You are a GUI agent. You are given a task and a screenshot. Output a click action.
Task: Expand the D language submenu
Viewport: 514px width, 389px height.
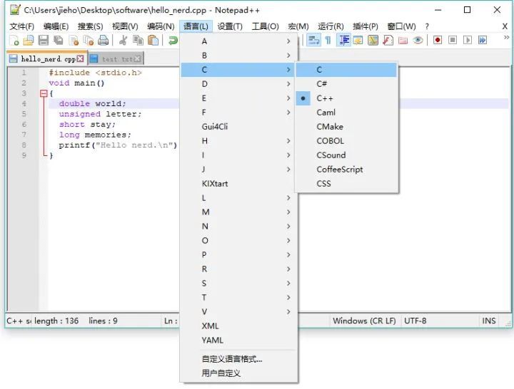coord(238,84)
